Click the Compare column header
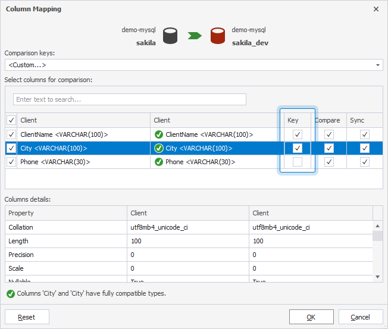This screenshot has height=329, width=388. [329, 120]
